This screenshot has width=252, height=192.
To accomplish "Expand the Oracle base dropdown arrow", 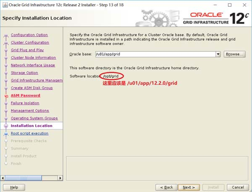I will tap(218, 54).
